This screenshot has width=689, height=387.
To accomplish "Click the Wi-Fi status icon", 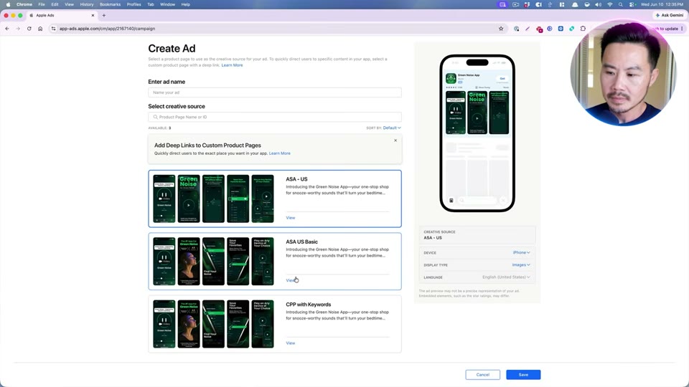I will point(609,4).
